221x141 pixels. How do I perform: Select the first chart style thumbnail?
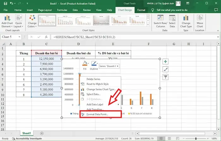coord(47,21)
